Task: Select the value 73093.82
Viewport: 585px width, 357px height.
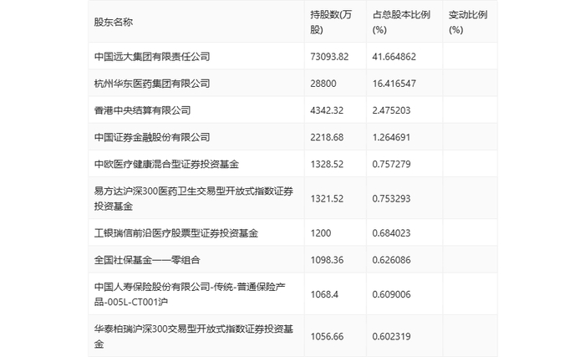Action: click(329, 56)
